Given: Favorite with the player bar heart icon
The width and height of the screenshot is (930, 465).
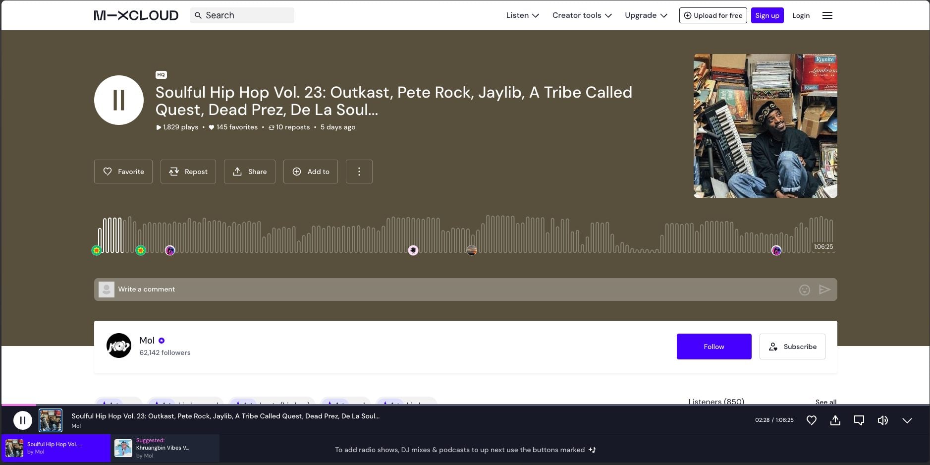Looking at the screenshot, I should click(x=812, y=420).
